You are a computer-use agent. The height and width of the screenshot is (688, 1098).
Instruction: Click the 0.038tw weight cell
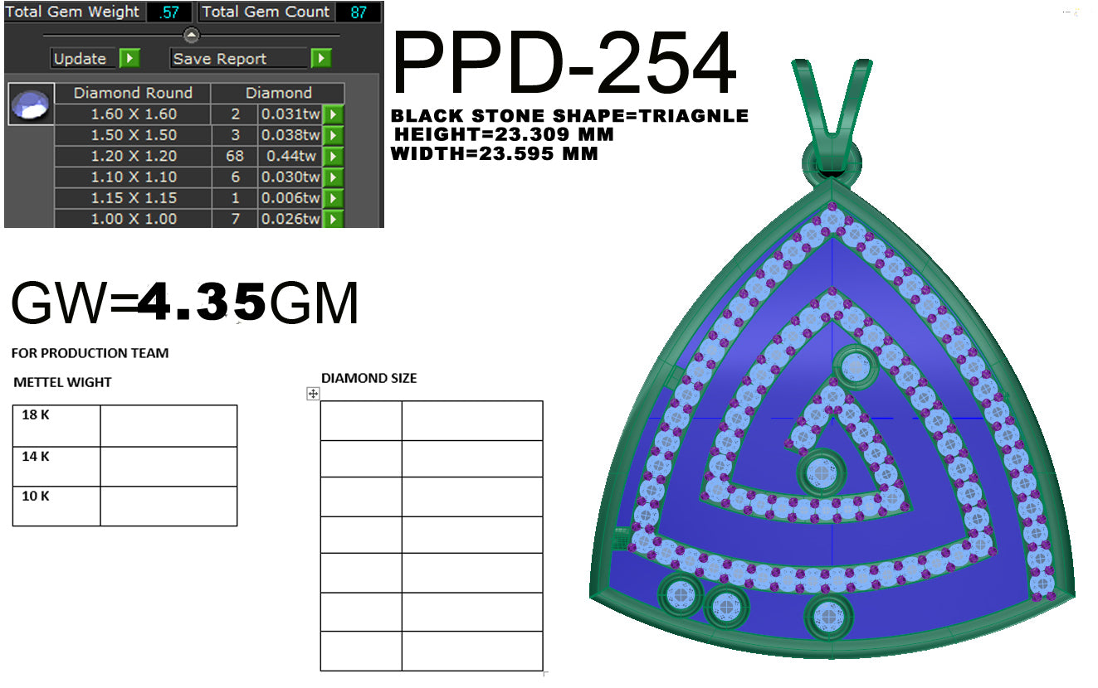pos(291,135)
